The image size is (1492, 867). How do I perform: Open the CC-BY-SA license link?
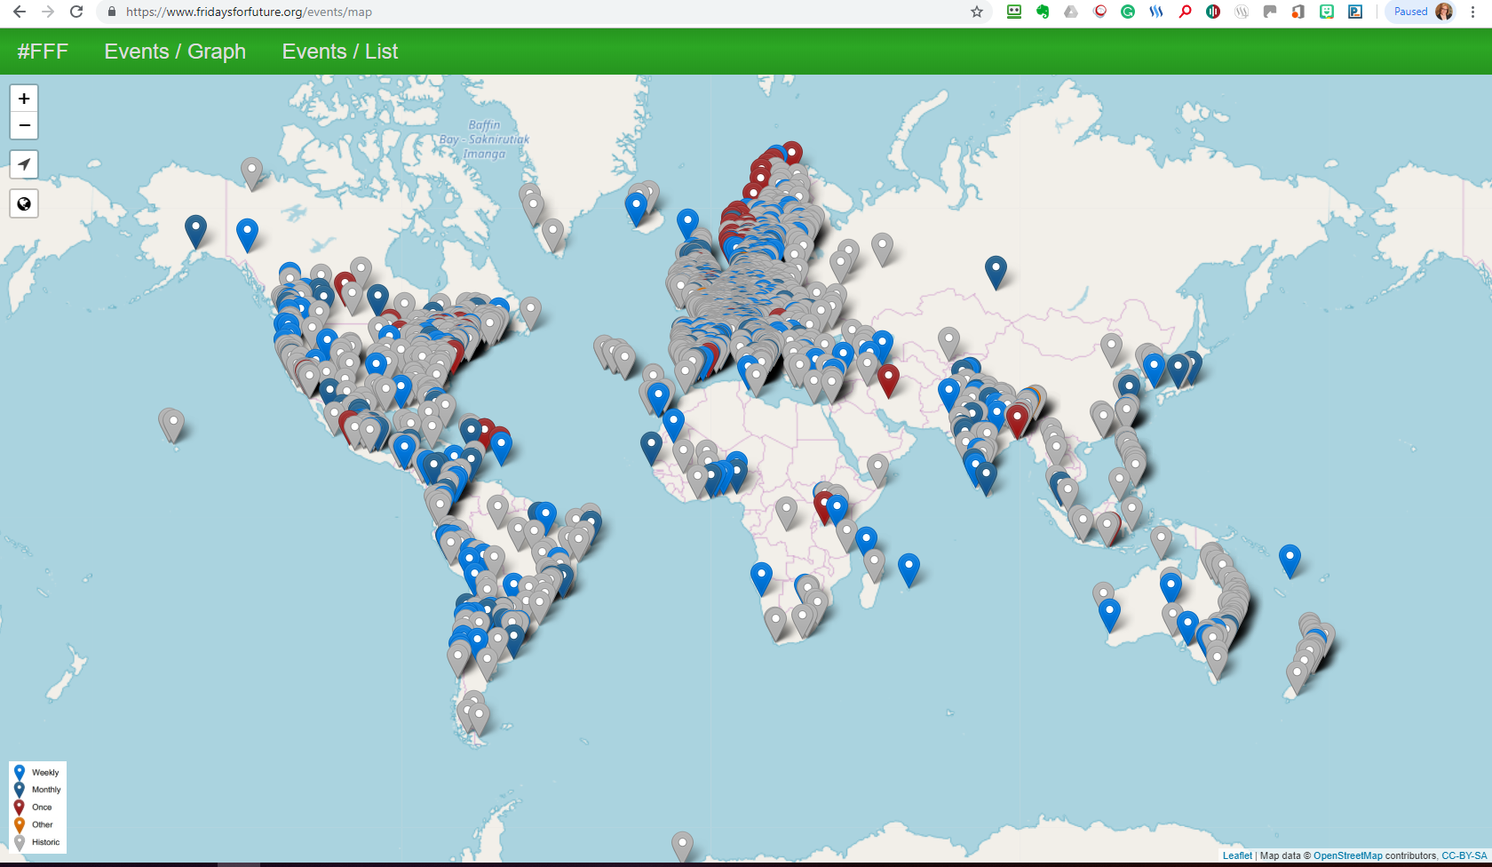(1464, 856)
